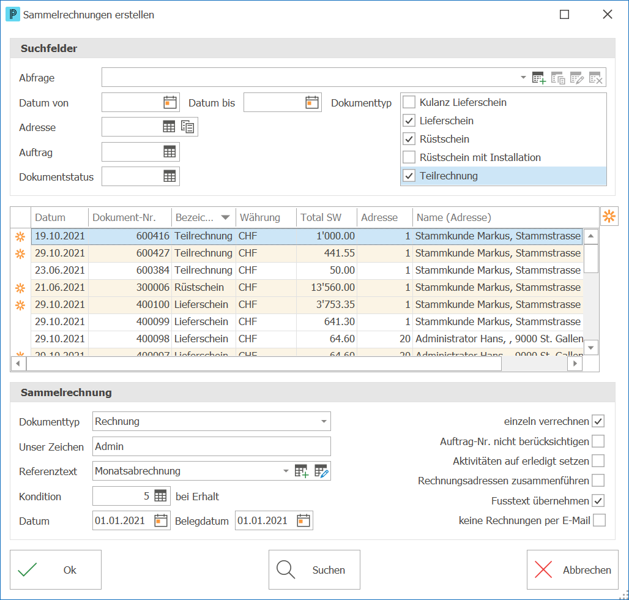Open the Sammelrechnung Datum calendar picker
Screen dimensions: 629x600
coord(160,520)
